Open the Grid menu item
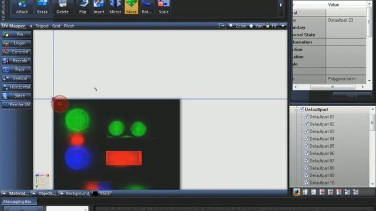 tap(56, 26)
